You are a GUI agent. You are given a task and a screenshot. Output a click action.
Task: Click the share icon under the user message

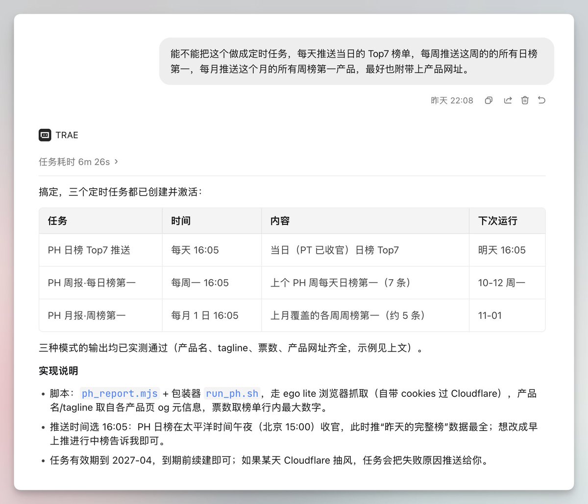(508, 100)
